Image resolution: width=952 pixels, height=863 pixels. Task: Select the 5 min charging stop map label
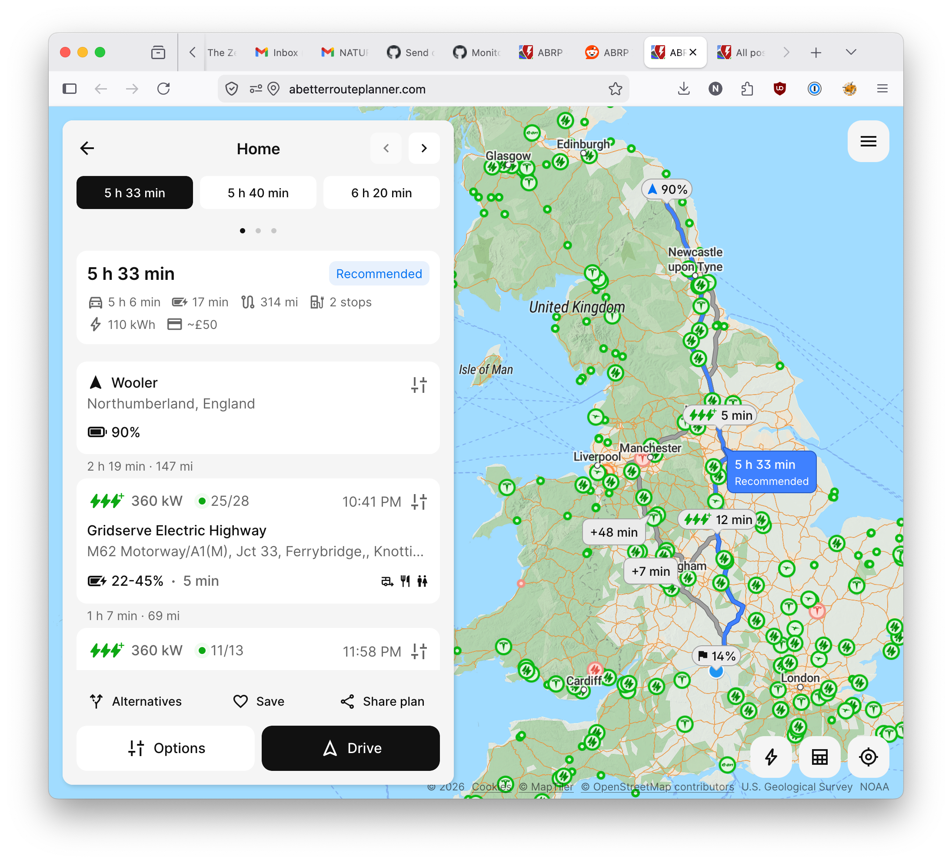pyautogui.click(x=720, y=415)
